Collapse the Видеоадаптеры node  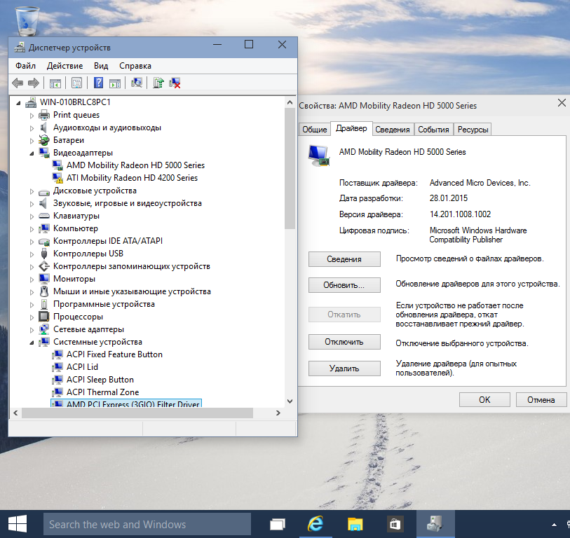point(32,153)
